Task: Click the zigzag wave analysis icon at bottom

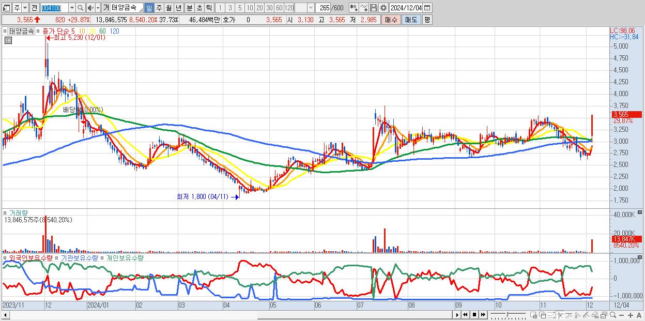Action: click(578, 315)
